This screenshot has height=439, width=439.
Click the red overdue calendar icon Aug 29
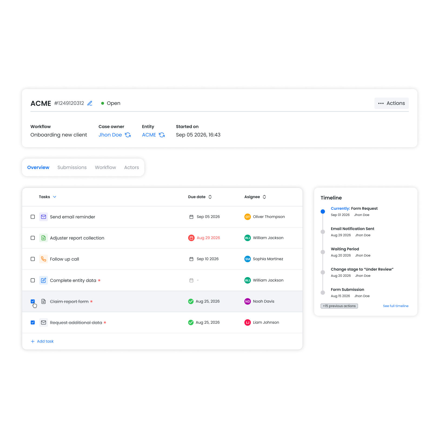coord(191,238)
